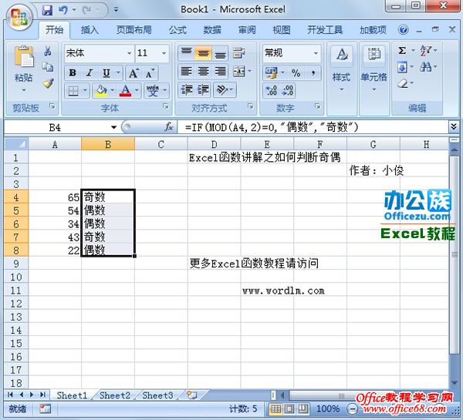Viewport: 463px width, 420px height.
Task: Expand the formula bar
Action: click(454, 127)
